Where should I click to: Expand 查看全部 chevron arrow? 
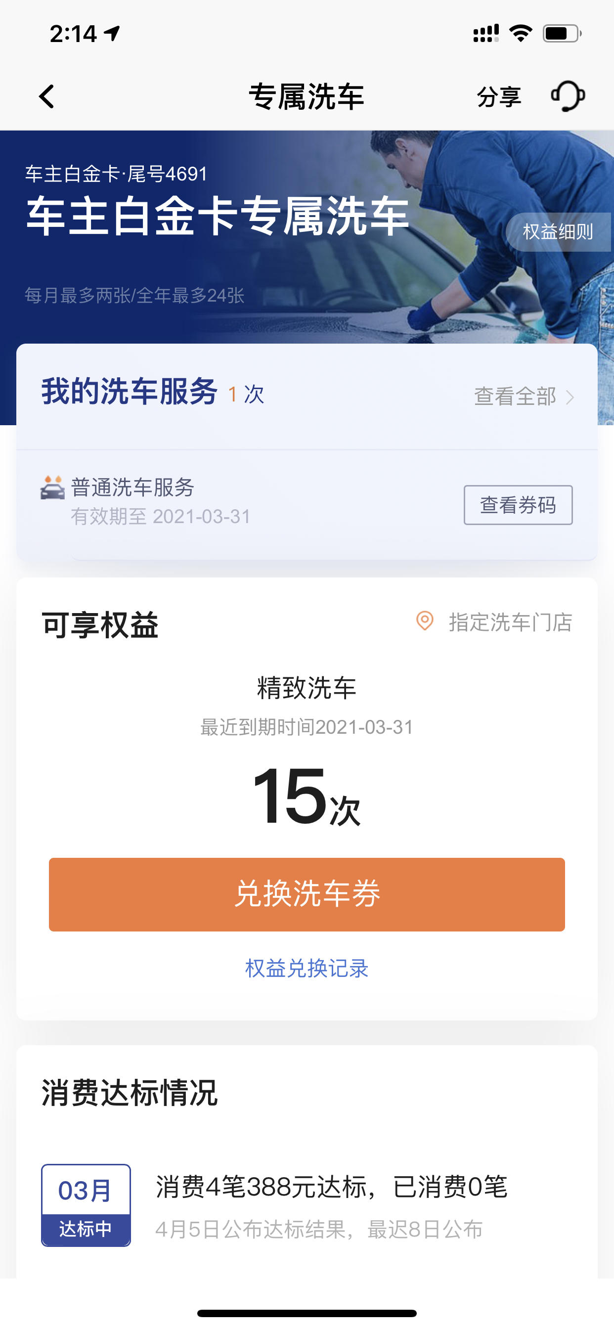pyautogui.click(x=570, y=397)
